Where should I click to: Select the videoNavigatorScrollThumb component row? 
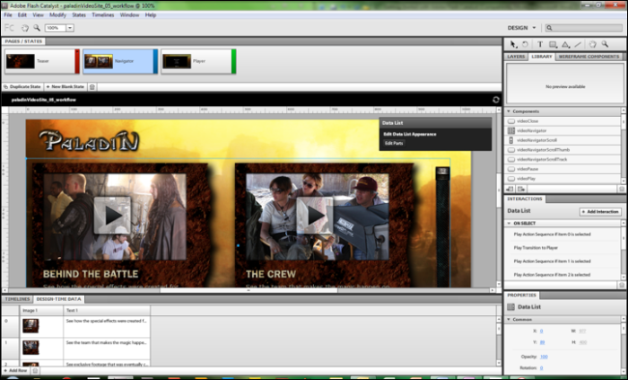563,150
